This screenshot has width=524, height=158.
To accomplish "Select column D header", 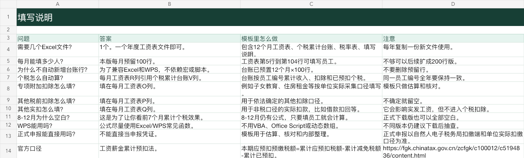I will click(453, 4).
